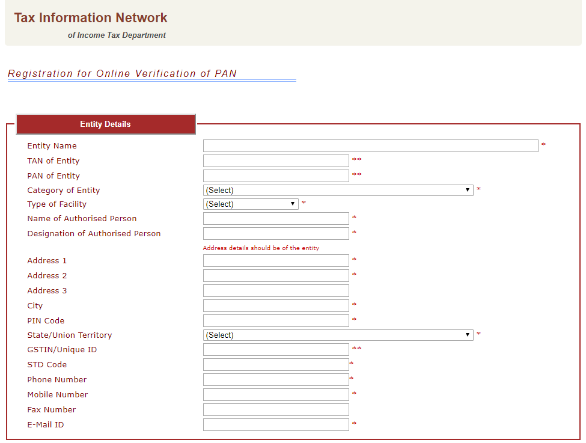Click the 'Fax Number' label
This screenshot has height=443, width=586.
[52, 409]
